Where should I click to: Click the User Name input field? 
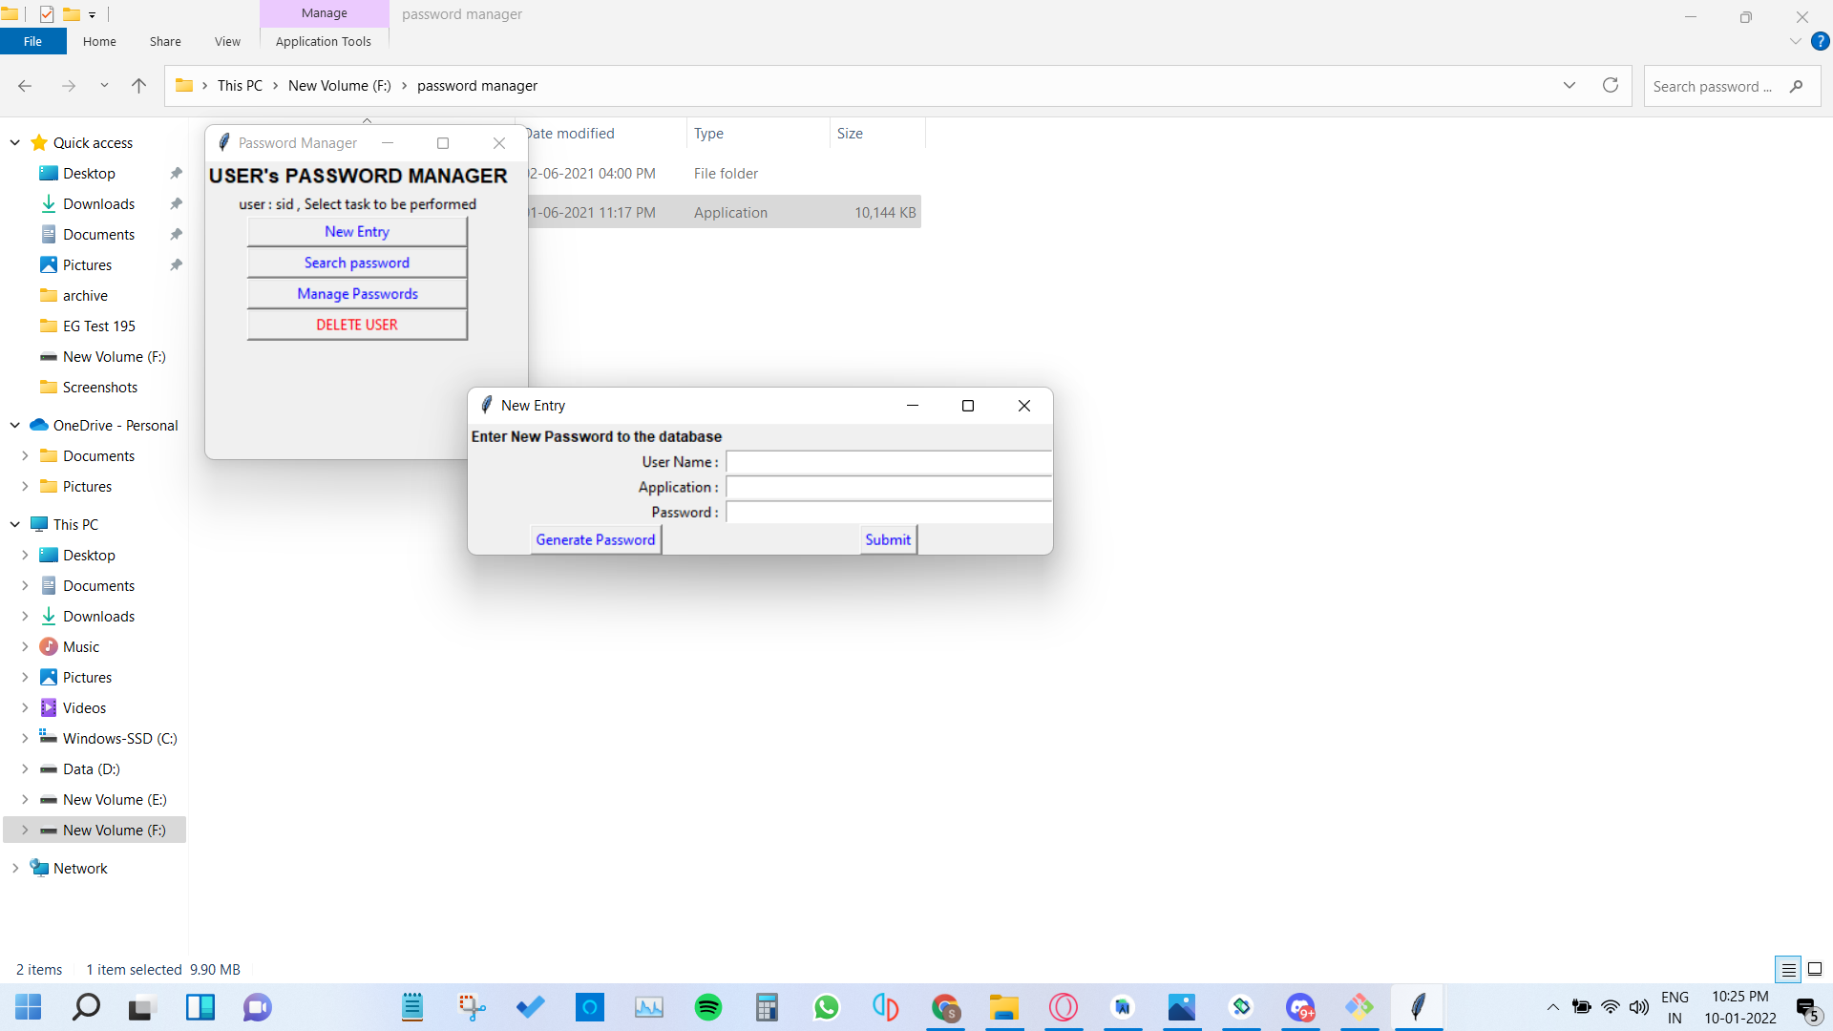pyautogui.click(x=888, y=462)
